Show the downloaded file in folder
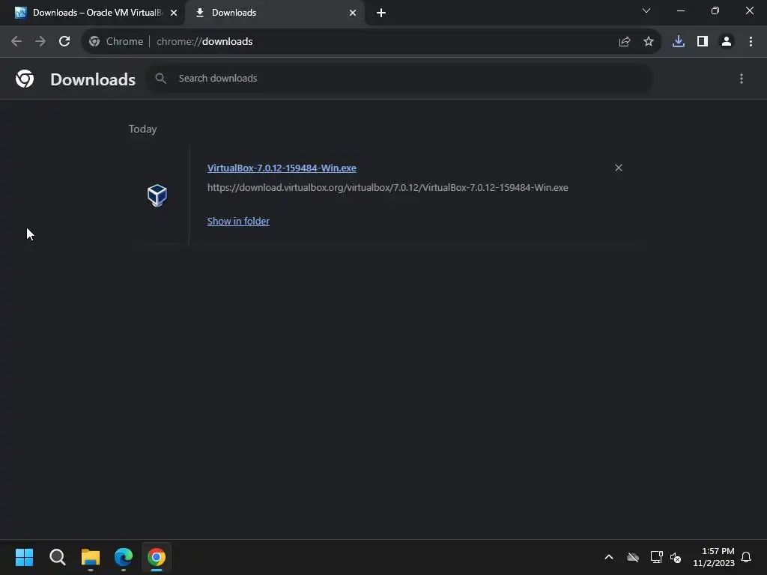 click(238, 221)
